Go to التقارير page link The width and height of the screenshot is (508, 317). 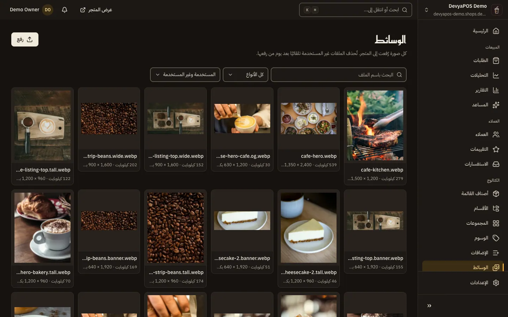coord(463,90)
